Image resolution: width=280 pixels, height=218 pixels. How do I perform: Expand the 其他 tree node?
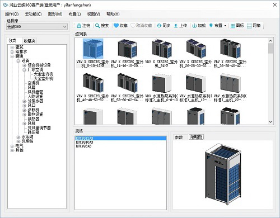12,150
